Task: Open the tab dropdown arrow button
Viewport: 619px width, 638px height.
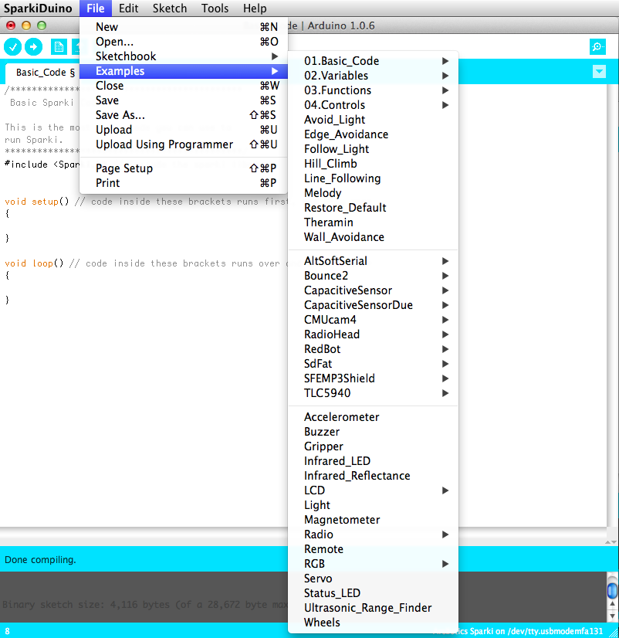Action: tap(599, 72)
